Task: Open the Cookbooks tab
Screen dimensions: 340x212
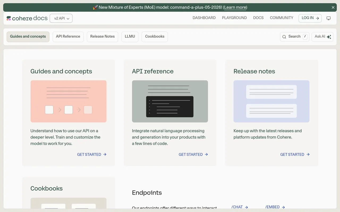Action: 155,37
